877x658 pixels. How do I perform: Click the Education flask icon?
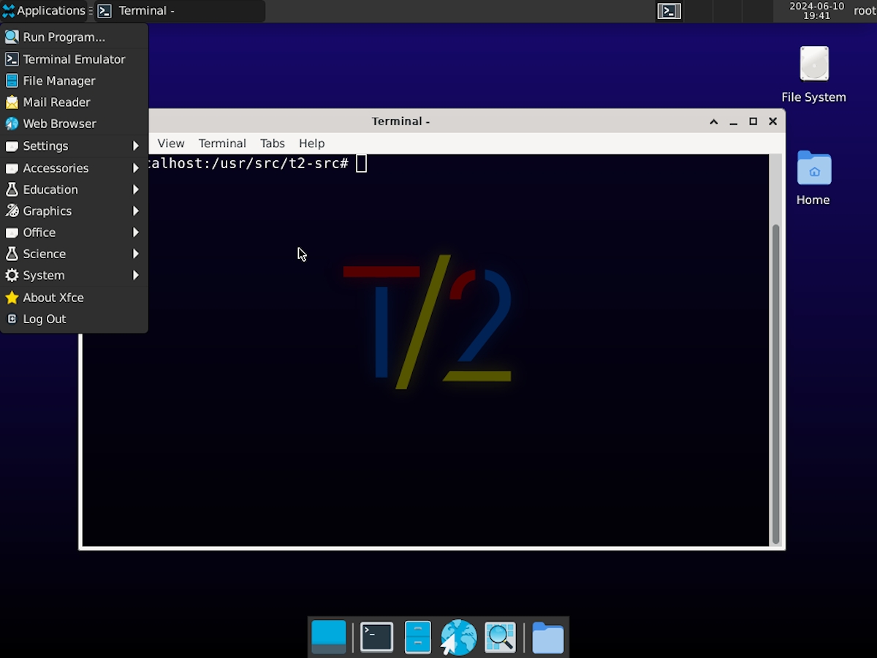[12, 189]
